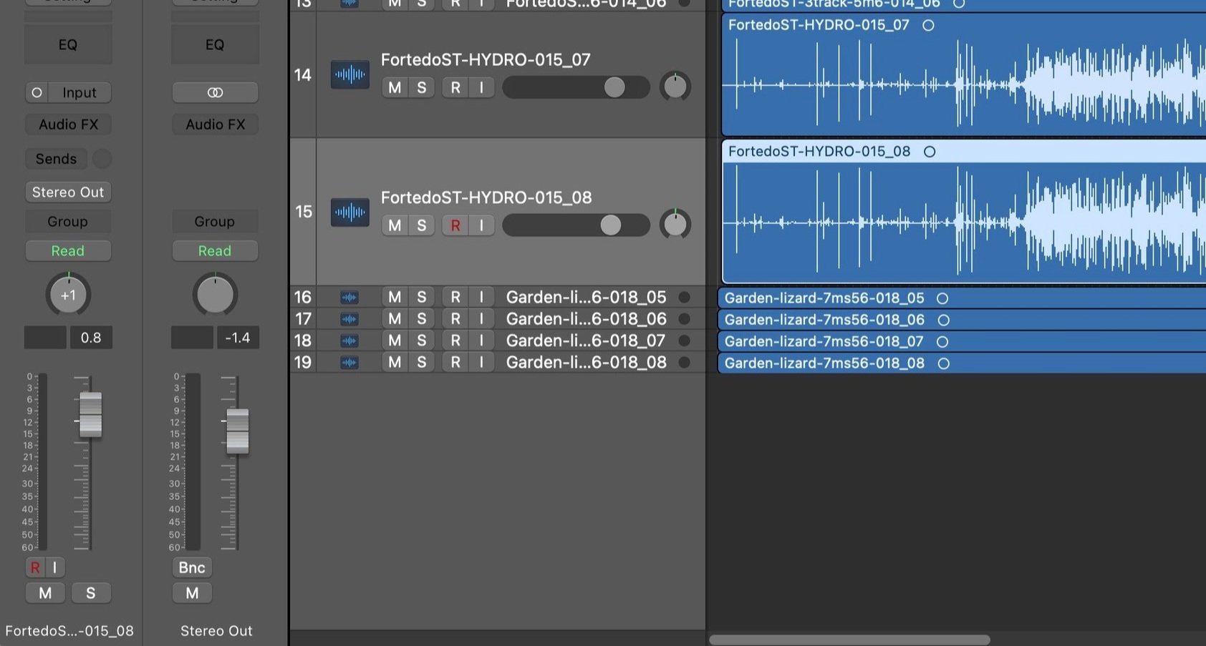1206x646 pixels.
Task: Open EQ on Stereo Out channel strip
Action: coord(215,44)
